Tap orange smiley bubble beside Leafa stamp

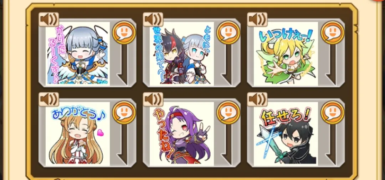(333, 33)
